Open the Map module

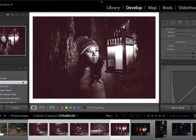(152, 8)
